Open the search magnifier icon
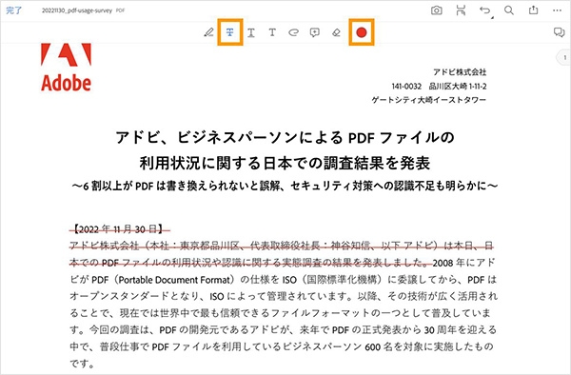This screenshot has width=571, height=375. 509,10
